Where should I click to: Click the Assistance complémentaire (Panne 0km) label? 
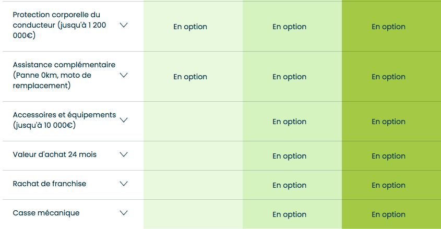(64, 75)
